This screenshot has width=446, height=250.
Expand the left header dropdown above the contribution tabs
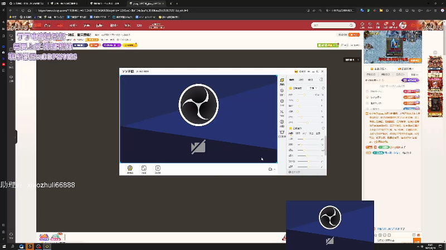(x=379, y=69)
